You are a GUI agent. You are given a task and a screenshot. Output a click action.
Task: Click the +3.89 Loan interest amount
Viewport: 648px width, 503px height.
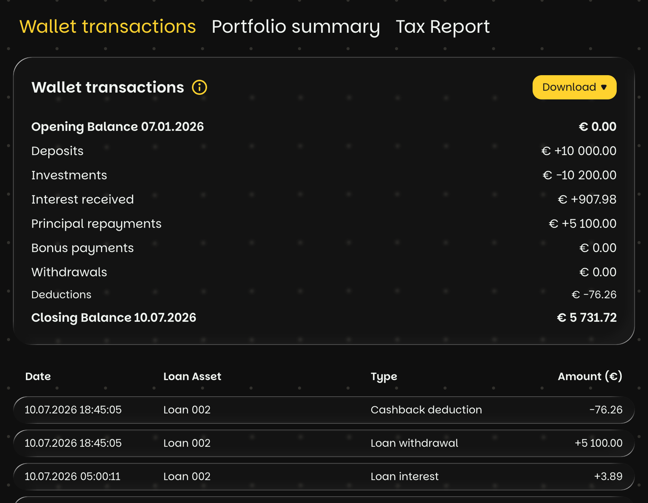(x=608, y=477)
